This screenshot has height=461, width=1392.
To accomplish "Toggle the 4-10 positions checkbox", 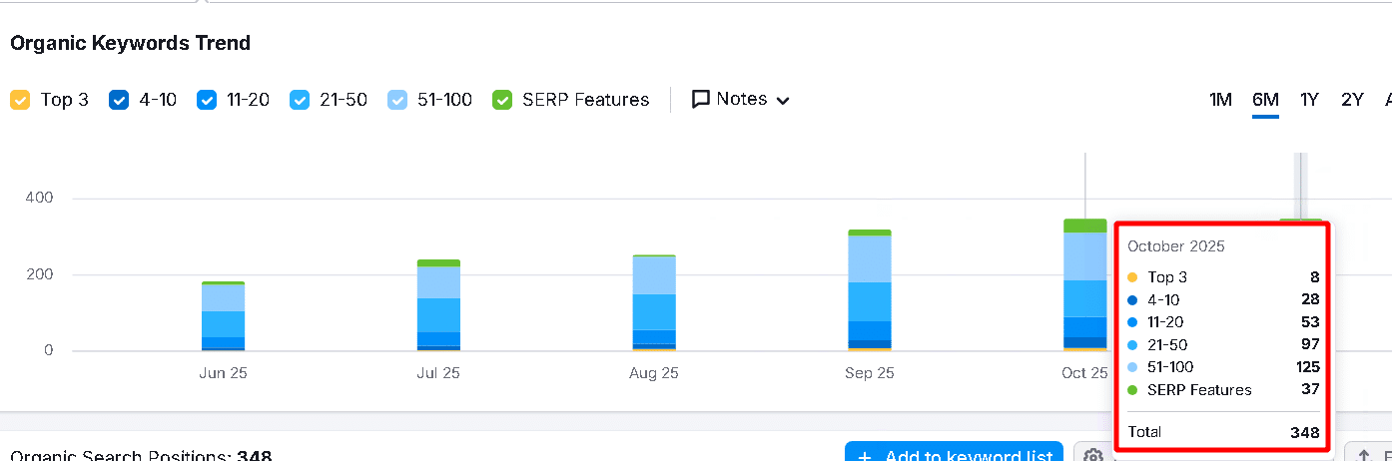I will click(119, 100).
